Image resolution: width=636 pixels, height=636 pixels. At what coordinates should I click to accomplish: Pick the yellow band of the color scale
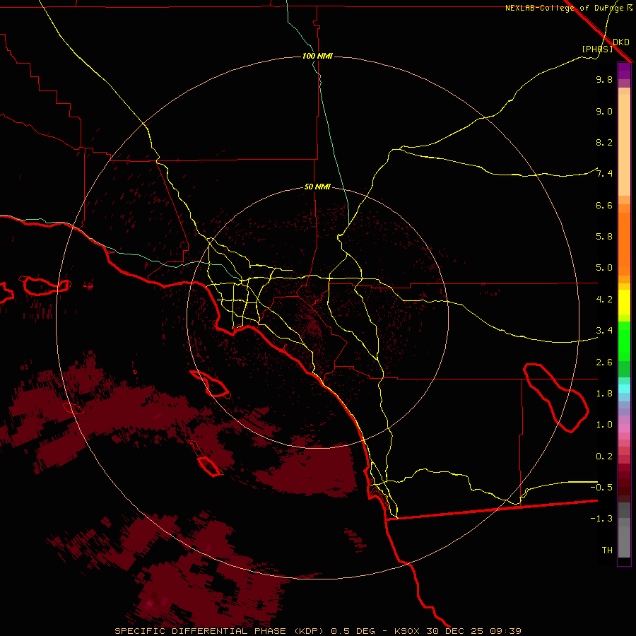[624, 302]
